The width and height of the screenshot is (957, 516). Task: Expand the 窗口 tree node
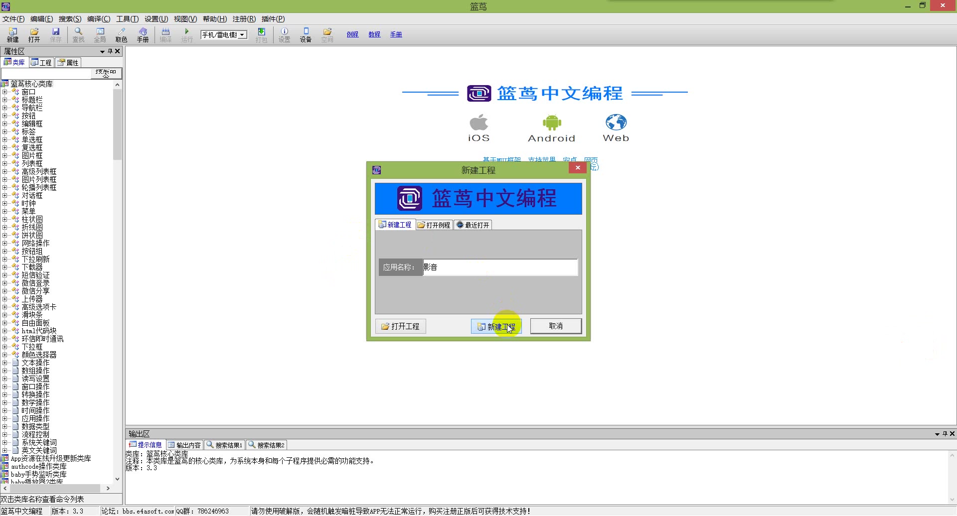4,92
